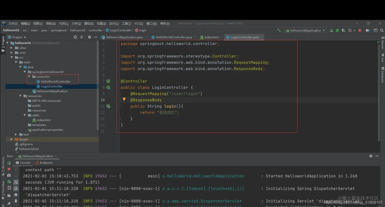Click the Maven tool window button
Viewport: 385px width, 207px height.
(x=382, y=43)
